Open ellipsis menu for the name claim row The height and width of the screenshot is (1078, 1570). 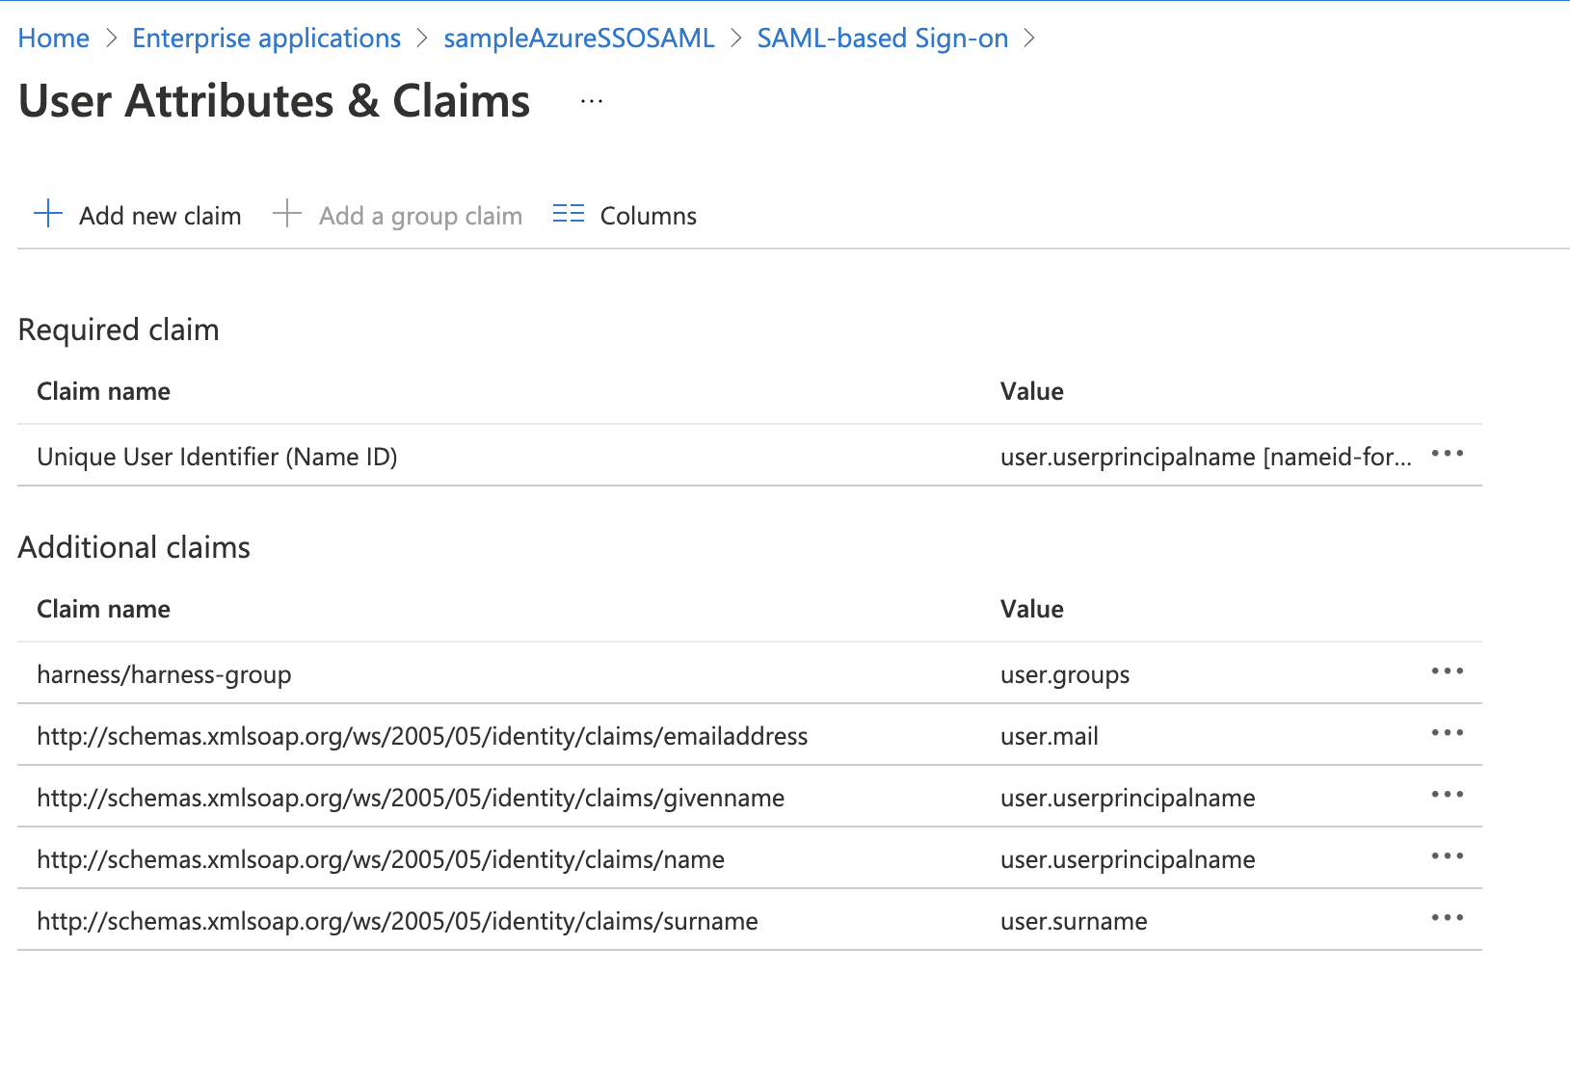point(1447,856)
